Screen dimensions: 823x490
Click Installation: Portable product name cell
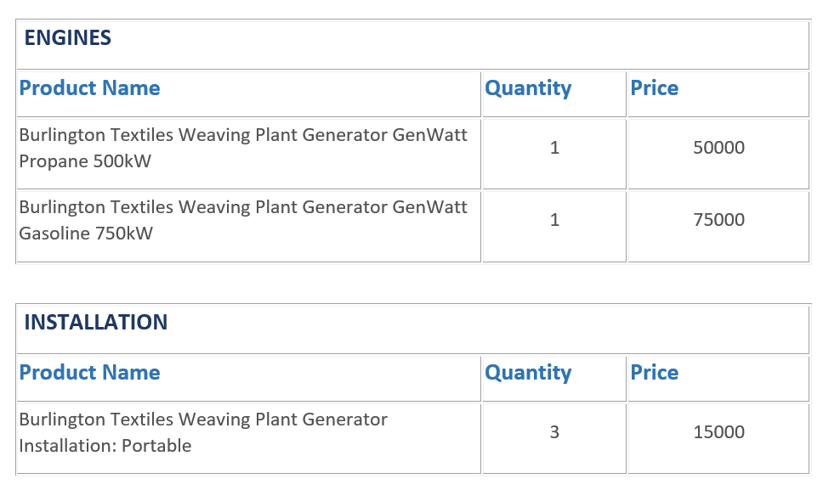(249, 439)
